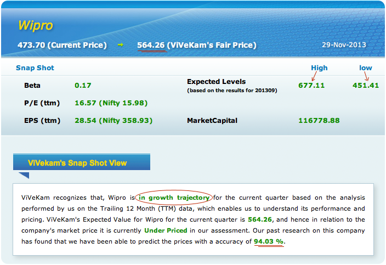Click the date 29-Nov-2013
This screenshot has width=386, height=265.
pyautogui.click(x=344, y=45)
